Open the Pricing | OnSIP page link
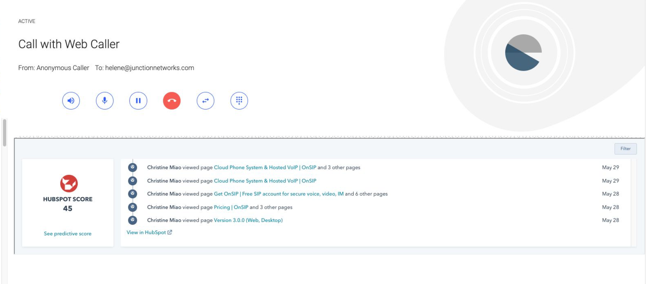The width and height of the screenshot is (646, 284). pyautogui.click(x=231, y=207)
